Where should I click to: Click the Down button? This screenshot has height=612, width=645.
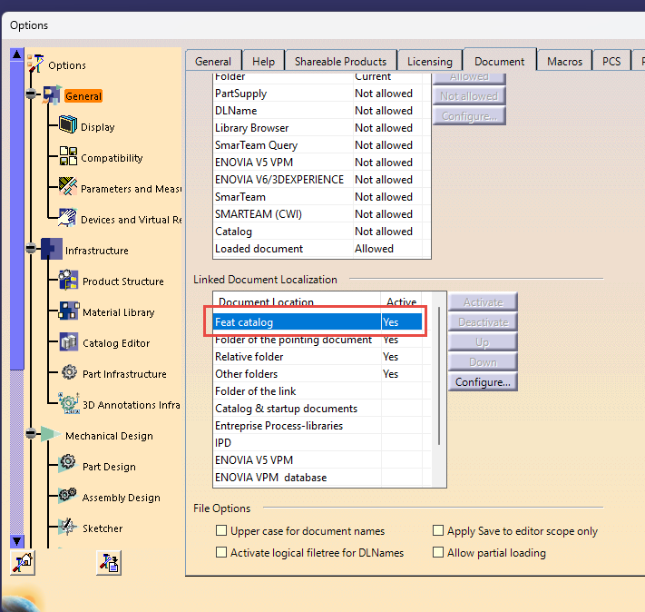[483, 362]
